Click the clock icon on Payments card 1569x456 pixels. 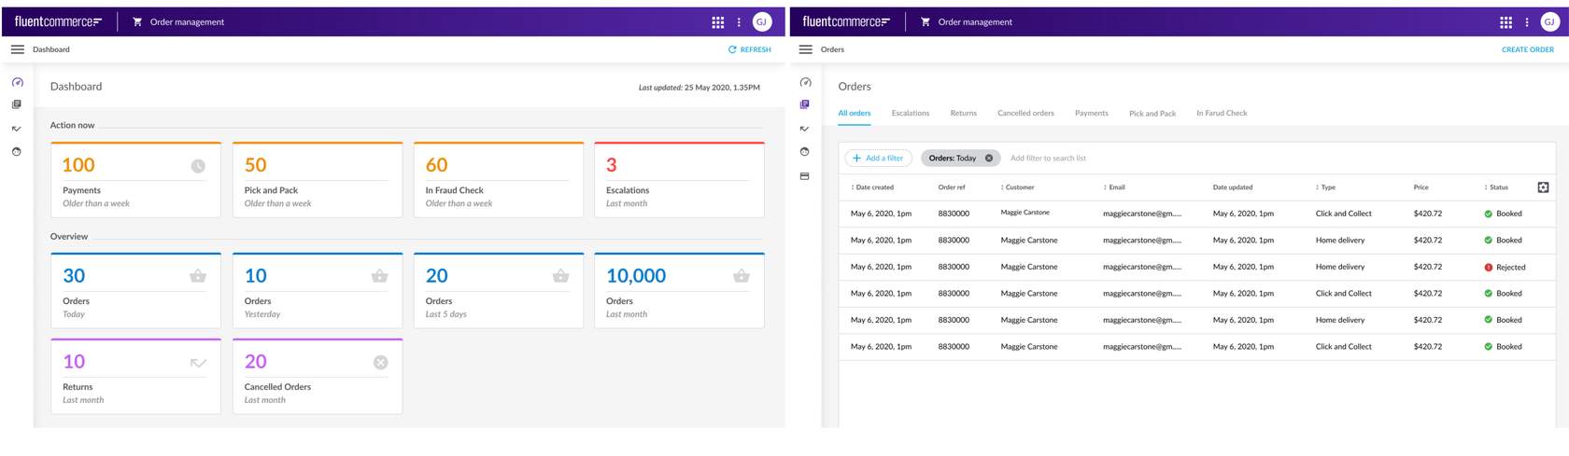click(198, 166)
